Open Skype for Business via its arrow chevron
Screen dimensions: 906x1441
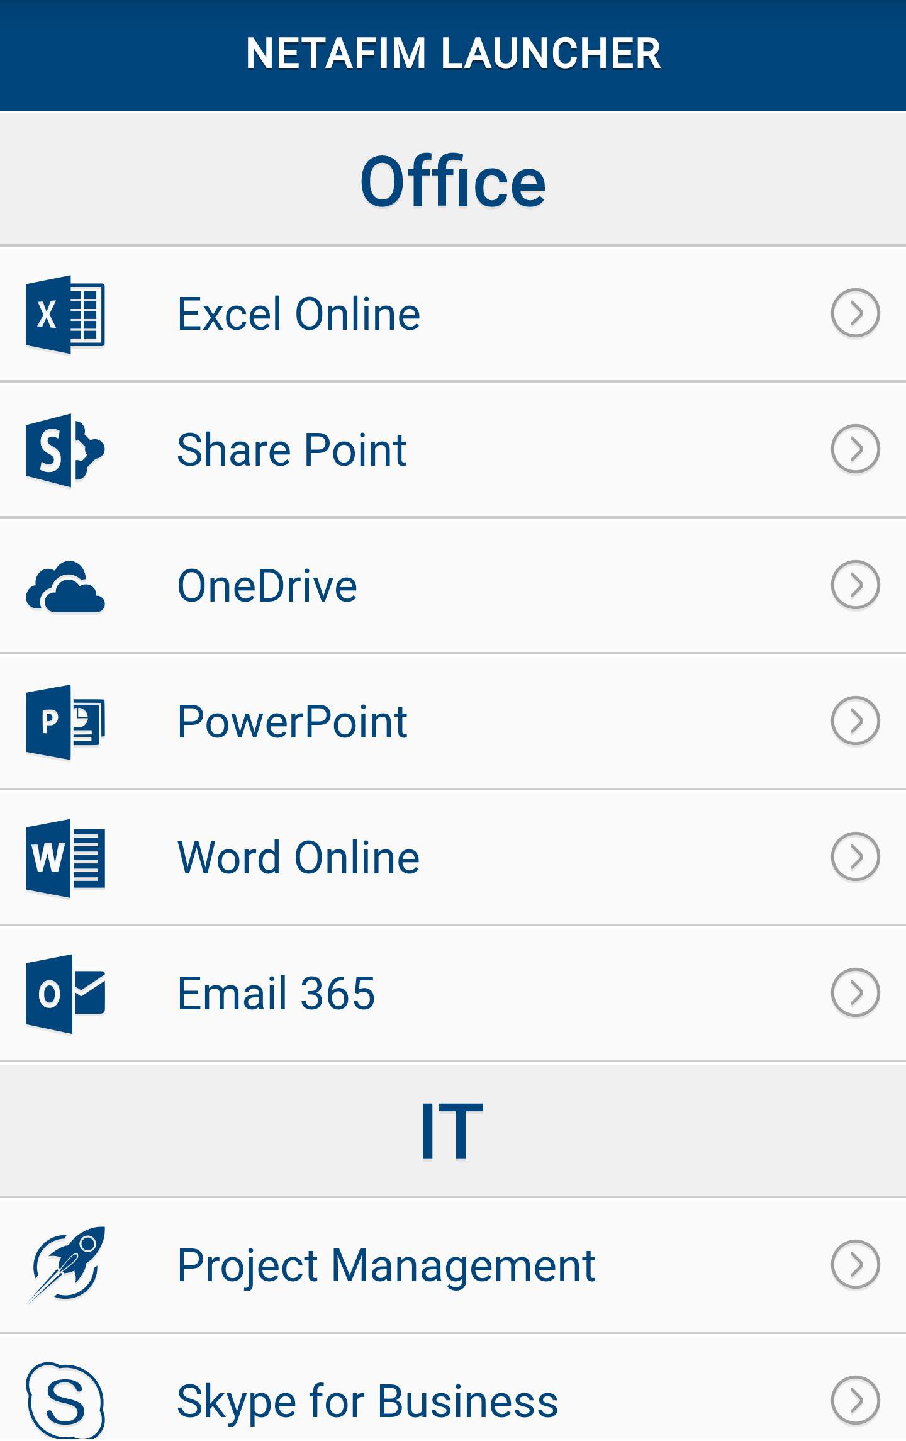pos(855,1400)
